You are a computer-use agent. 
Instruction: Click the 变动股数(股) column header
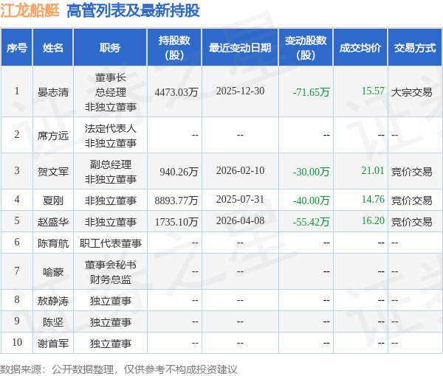(306, 47)
